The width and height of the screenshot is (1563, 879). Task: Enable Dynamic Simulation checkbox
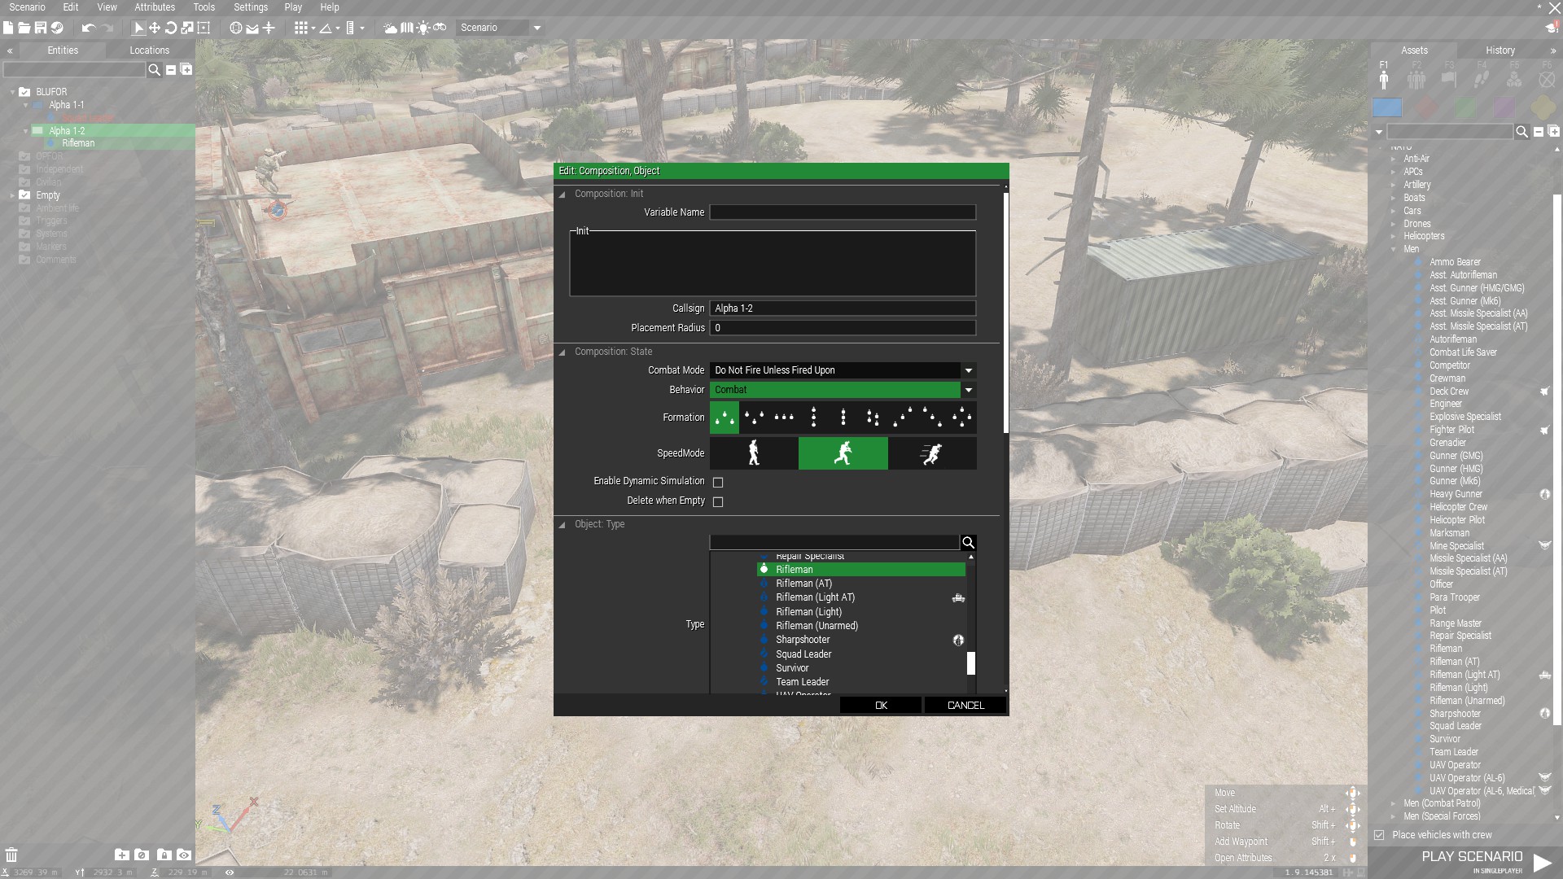(718, 483)
